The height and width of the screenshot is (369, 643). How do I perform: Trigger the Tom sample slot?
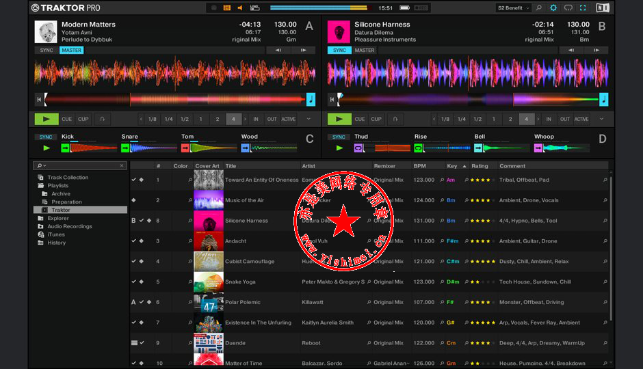click(185, 148)
